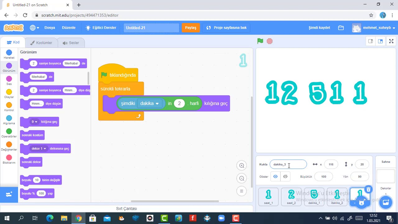Click the Add Extension button
This screenshot has width=398, height=224.
[x=9, y=194]
